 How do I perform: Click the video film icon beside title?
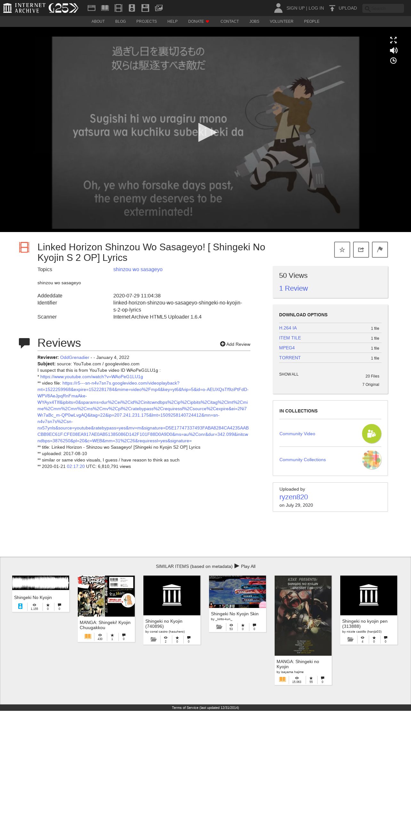[24, 247]
